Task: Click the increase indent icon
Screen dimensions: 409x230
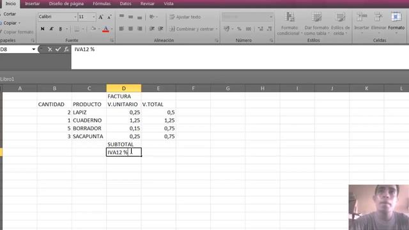Action: [160, 29]
